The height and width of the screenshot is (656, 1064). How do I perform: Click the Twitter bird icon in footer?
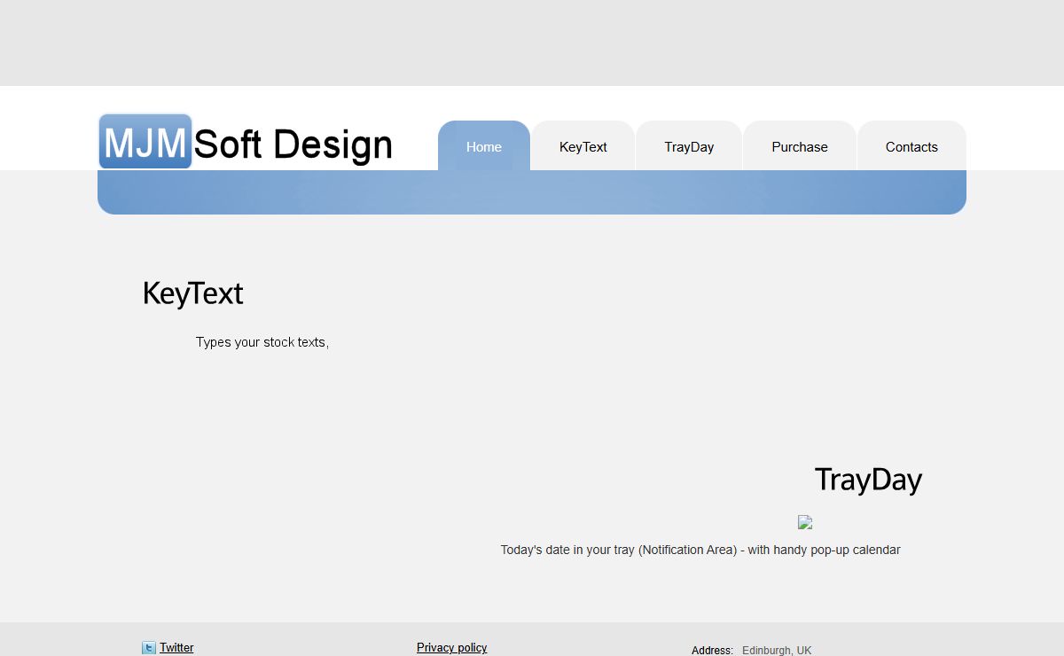[149, 648]
